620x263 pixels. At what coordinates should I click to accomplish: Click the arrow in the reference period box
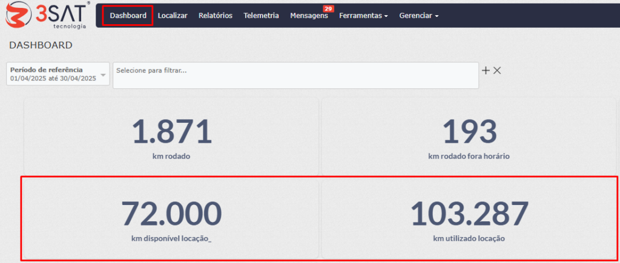103,75
